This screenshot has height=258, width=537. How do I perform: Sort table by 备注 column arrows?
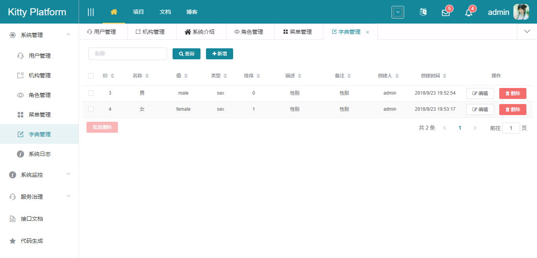tap(349, 76)
